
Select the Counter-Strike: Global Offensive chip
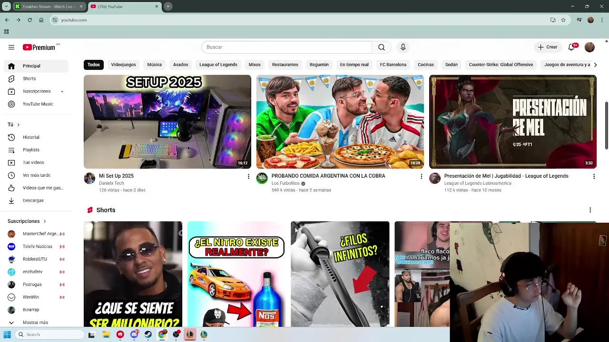click(501, 65)
